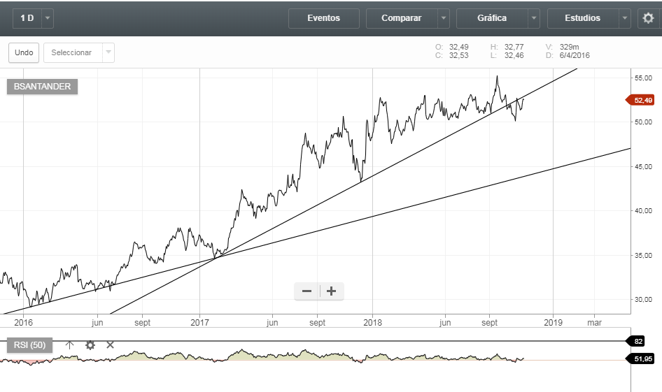Move RSI panel up with arrow icon
662x392 pixels.
click(69, 344)
